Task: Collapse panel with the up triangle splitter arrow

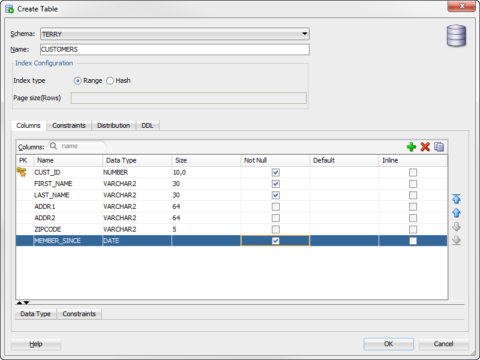Action: pyautogui.click(x=19, y=303)
